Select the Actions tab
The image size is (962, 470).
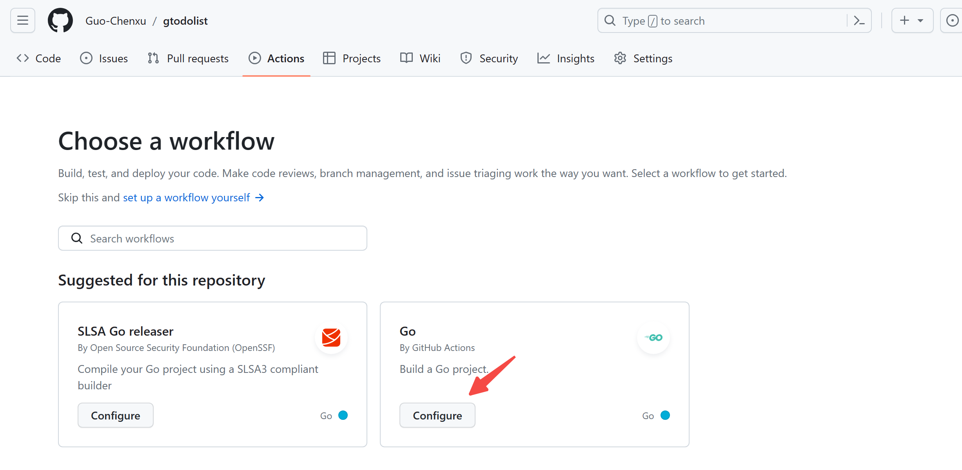click(276, 58)
